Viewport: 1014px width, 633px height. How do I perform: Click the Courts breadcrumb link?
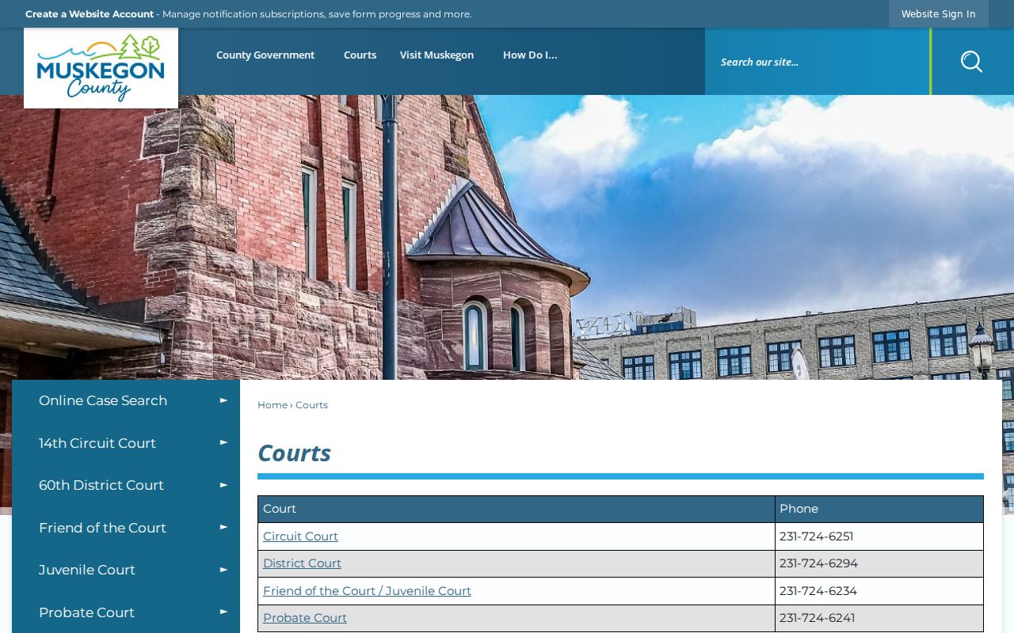point(311,404)
